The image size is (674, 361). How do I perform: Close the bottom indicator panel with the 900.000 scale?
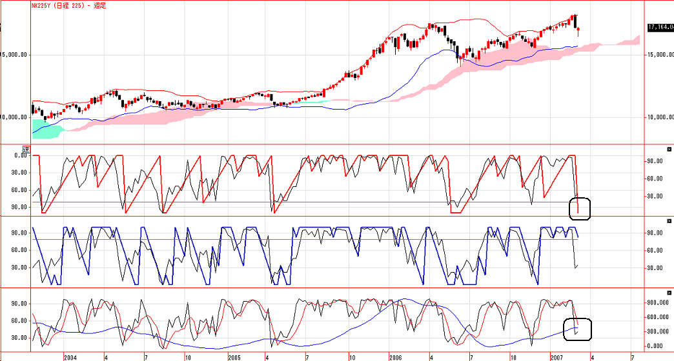(x=669, y=293)
